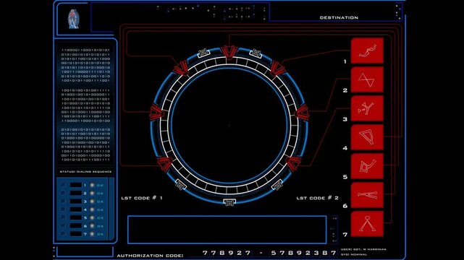Select destination glyph tile numbered 4
The height and width of the screenshot is (260, 464).
point(367,137)
